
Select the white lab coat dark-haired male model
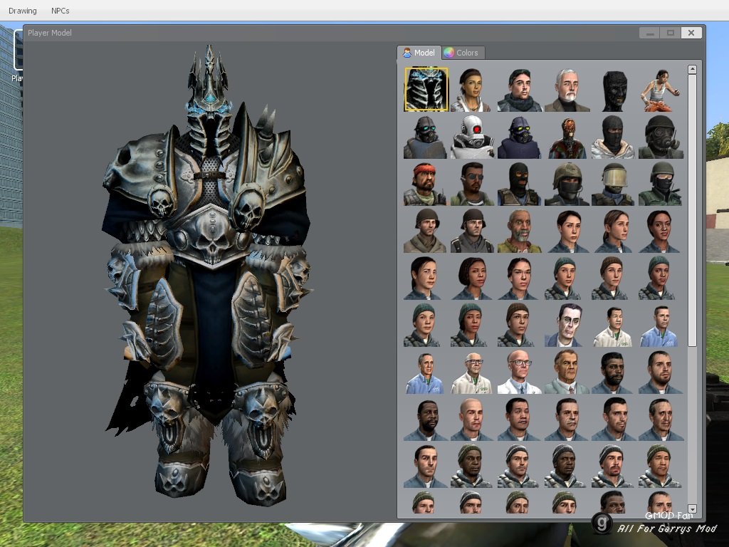tap(613, 325)
